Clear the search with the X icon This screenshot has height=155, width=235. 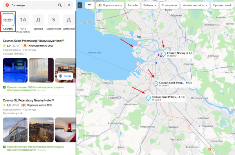(69, 5)
